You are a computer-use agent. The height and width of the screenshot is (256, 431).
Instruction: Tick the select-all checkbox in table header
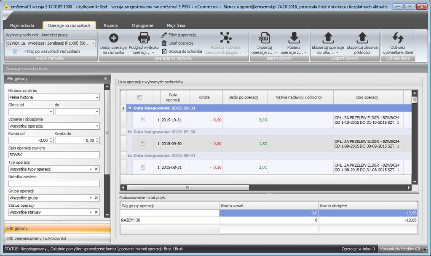(x=139, y=97)
